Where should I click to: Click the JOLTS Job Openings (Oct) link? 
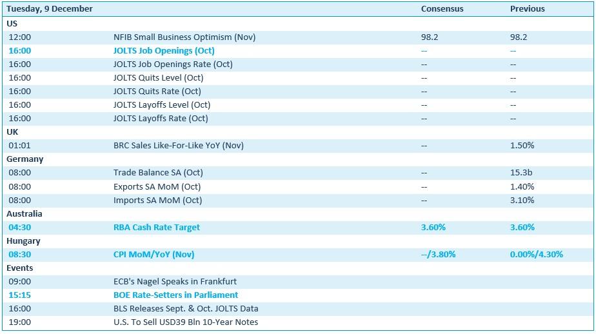pos(164,50)
